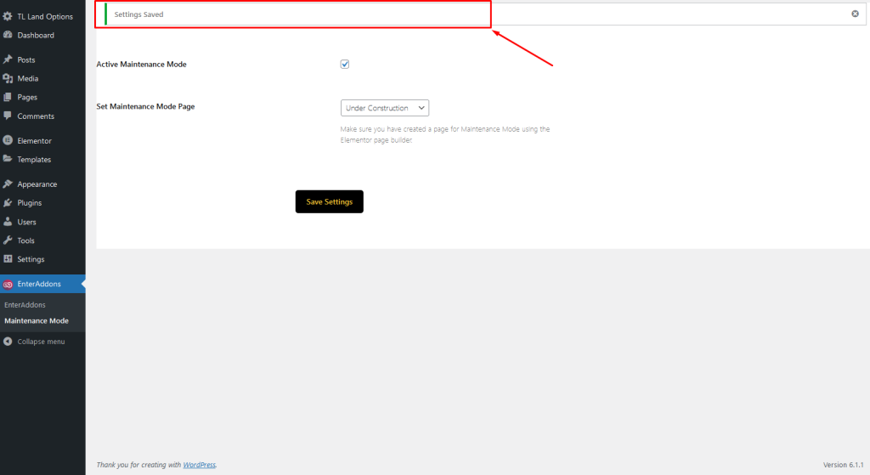Click the TL Land Options gear icon
The image size is (870, 475).
8,17
